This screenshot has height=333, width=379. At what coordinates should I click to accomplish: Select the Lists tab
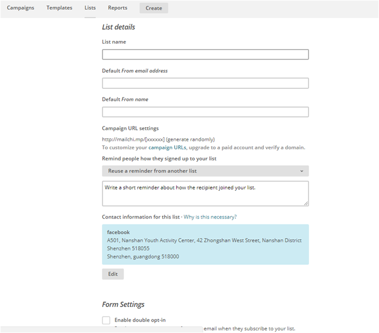tap(90, 8)
